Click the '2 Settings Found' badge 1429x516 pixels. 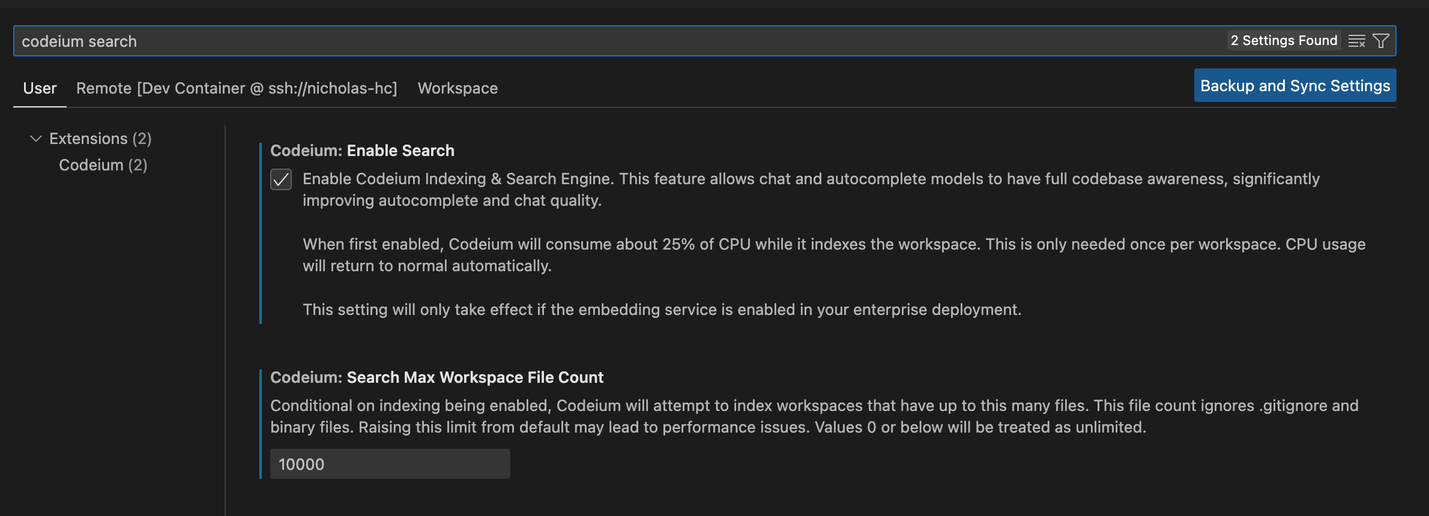click(1284, 40)
